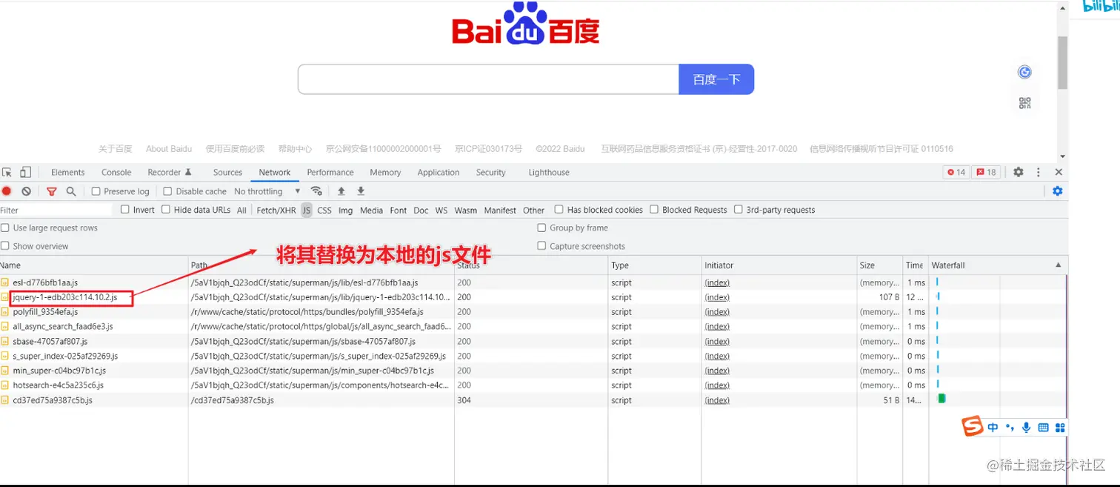The image size is (1120, 487).
Task: Sort by Waterfall column arrow
Action: click(x=1058, y=265)
